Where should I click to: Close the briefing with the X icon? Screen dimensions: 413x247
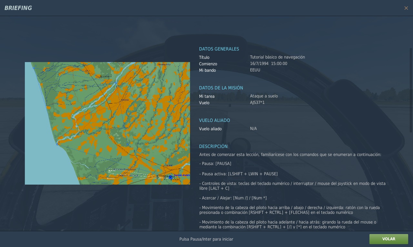pos(406,8)
